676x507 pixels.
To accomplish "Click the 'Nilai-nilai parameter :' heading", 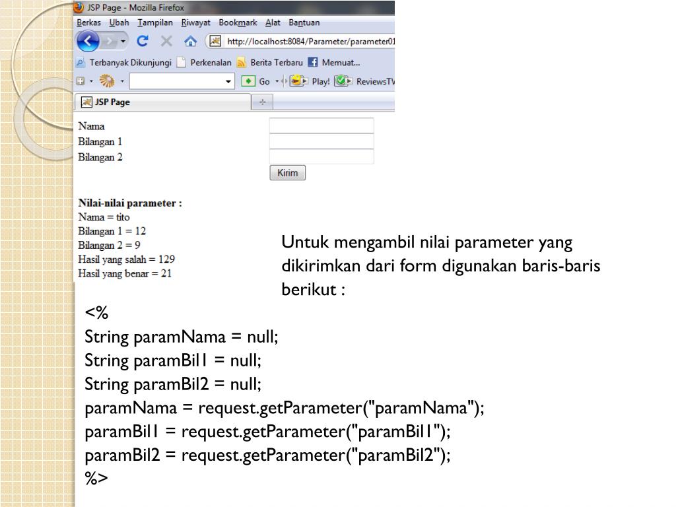I will (130, 203).
